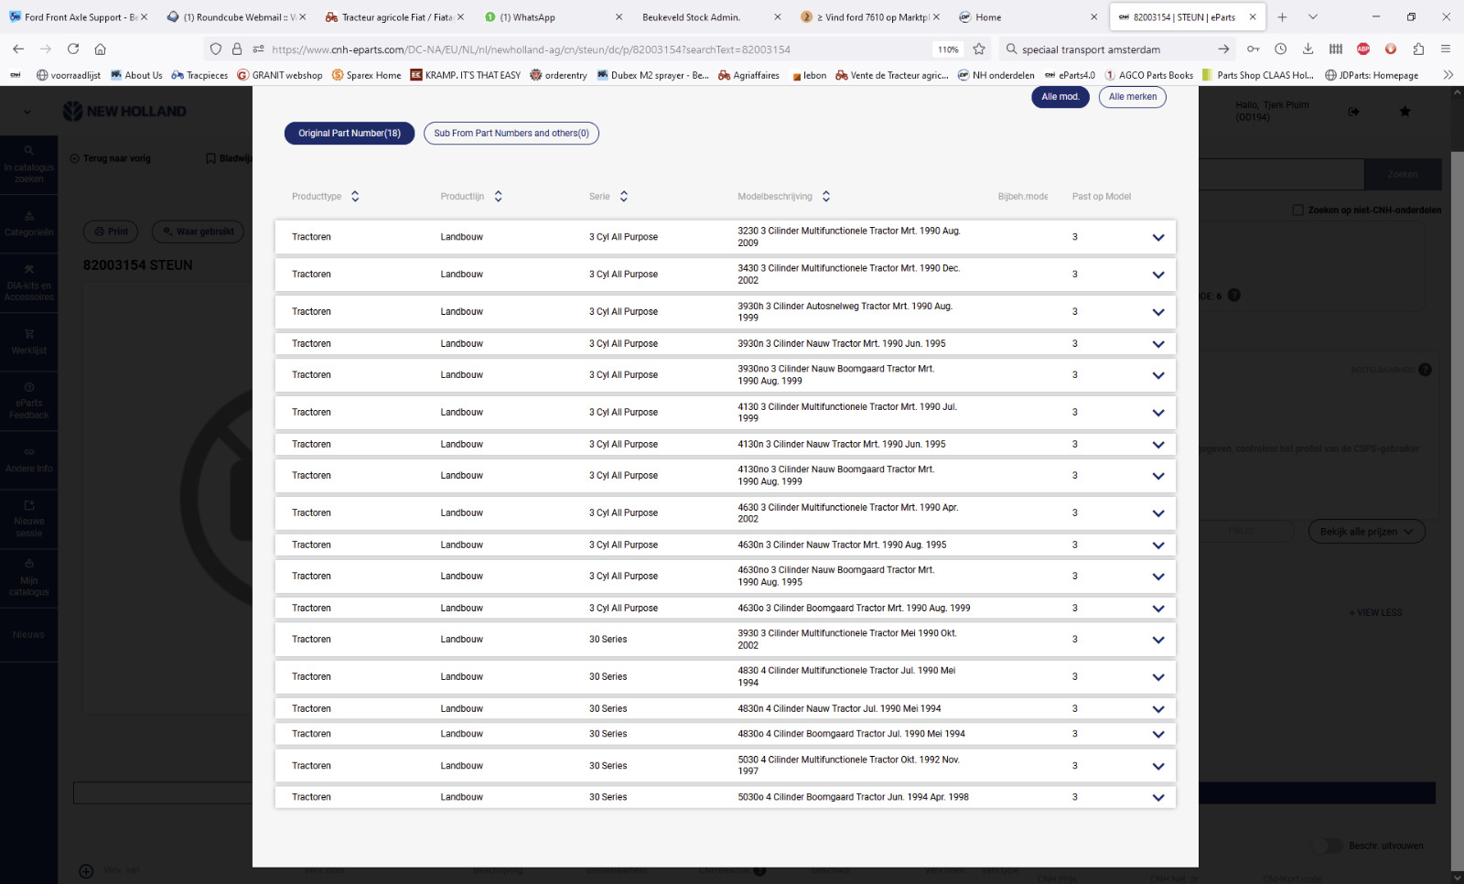The width and height of the screenshot is (1464, 884).
Task: Toggle the 'Beschr. uitvouwen' switch
Action: point(1327,846)
